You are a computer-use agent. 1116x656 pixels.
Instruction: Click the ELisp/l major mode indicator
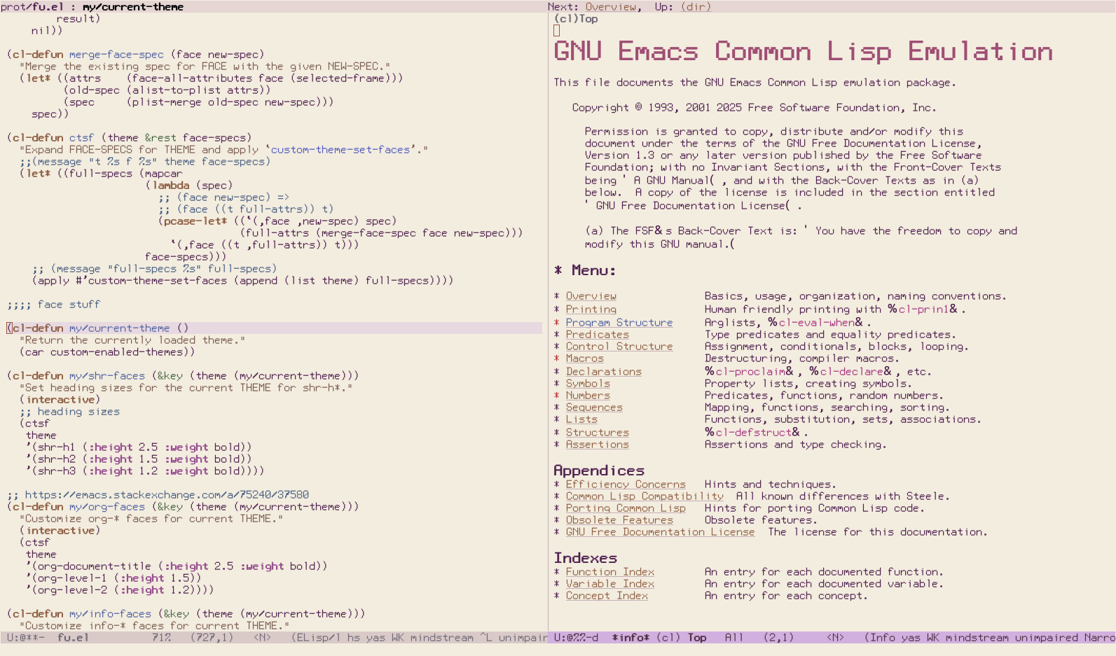pos(320,637)
